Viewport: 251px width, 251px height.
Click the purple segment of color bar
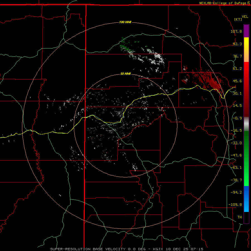246,31
